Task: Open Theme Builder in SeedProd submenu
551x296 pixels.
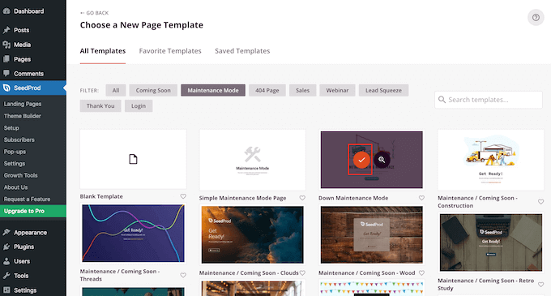Action: (x=23, y=116)
